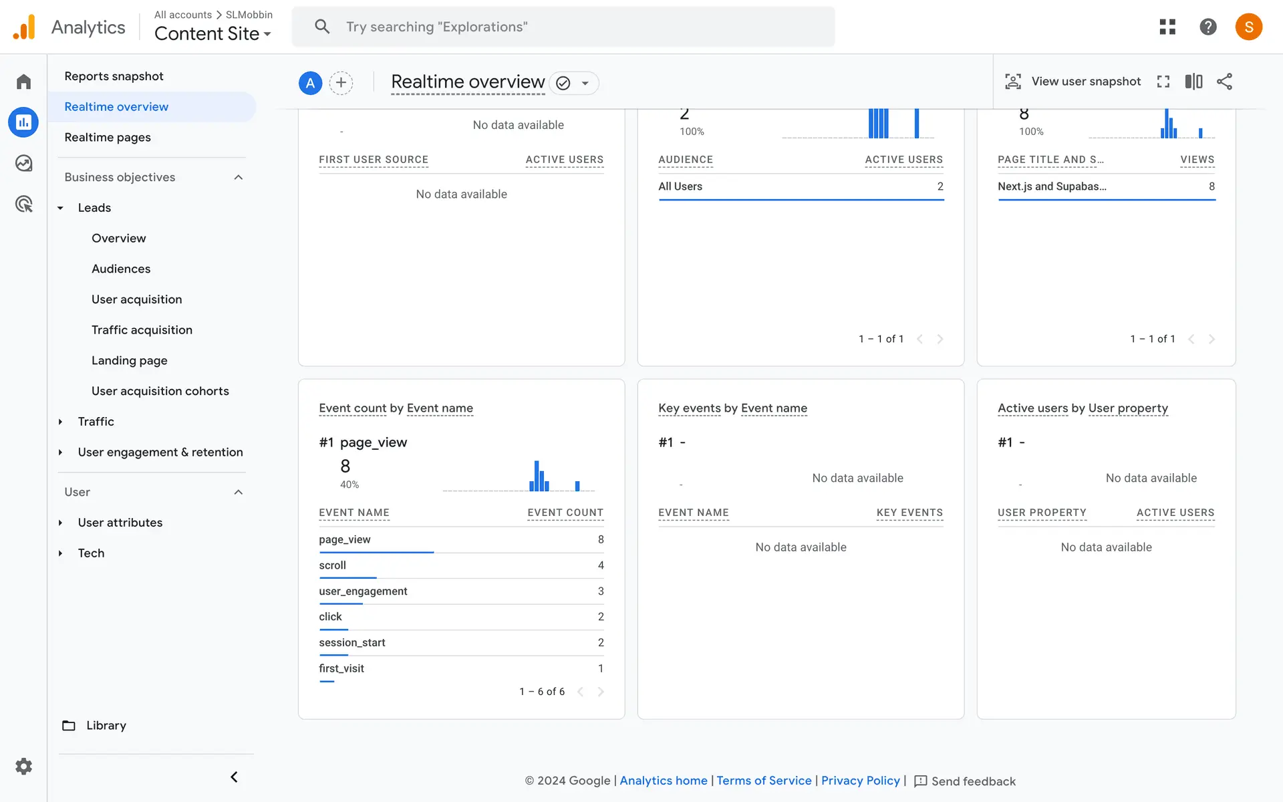Screen dimensions: 1283x802
Task: Collapse the Business objectives section
Action: click(x=239, y=177)
